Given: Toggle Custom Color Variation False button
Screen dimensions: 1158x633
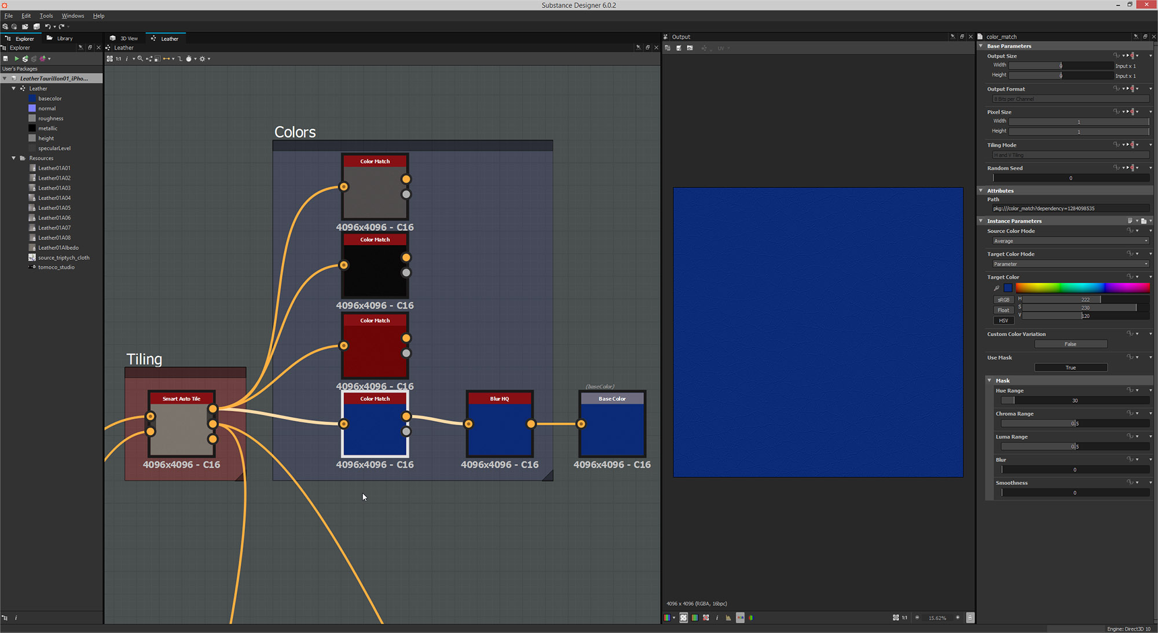Looking at the screenshot, I should coord(1070,344).
